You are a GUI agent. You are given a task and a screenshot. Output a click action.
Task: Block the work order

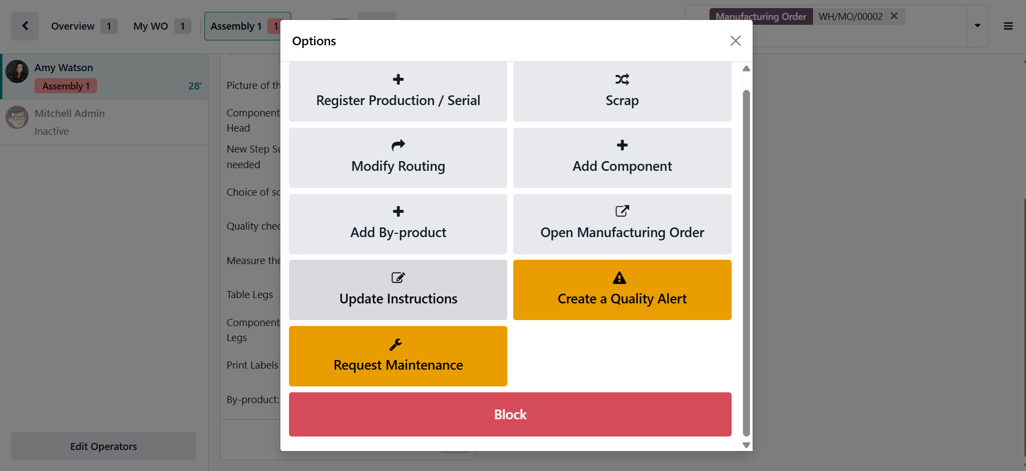(510, 414)
